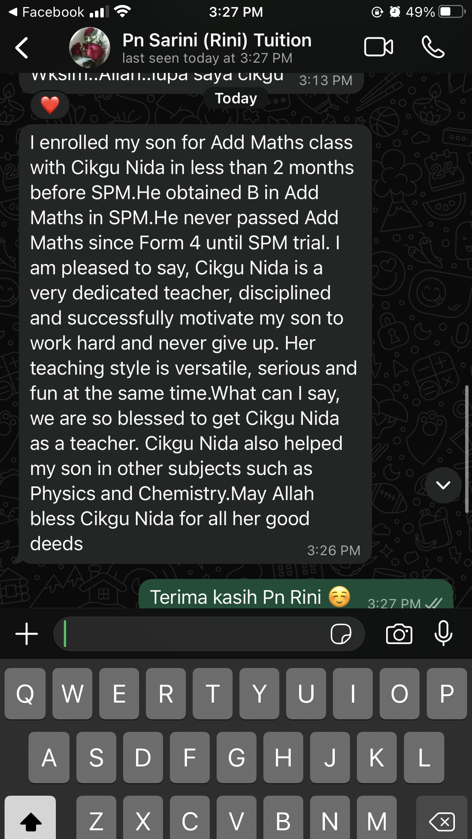Tap the red heart reaction
Screen dimensions: 472x839
point(50,105)
